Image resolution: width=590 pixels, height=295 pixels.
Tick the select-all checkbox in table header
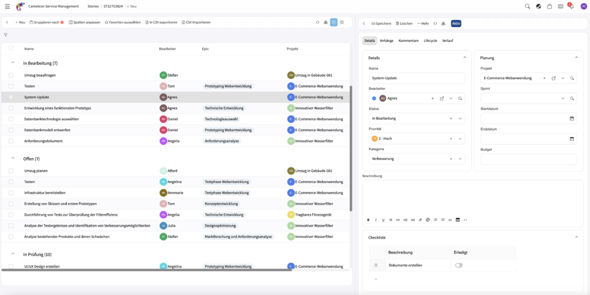tap(11, 48)
